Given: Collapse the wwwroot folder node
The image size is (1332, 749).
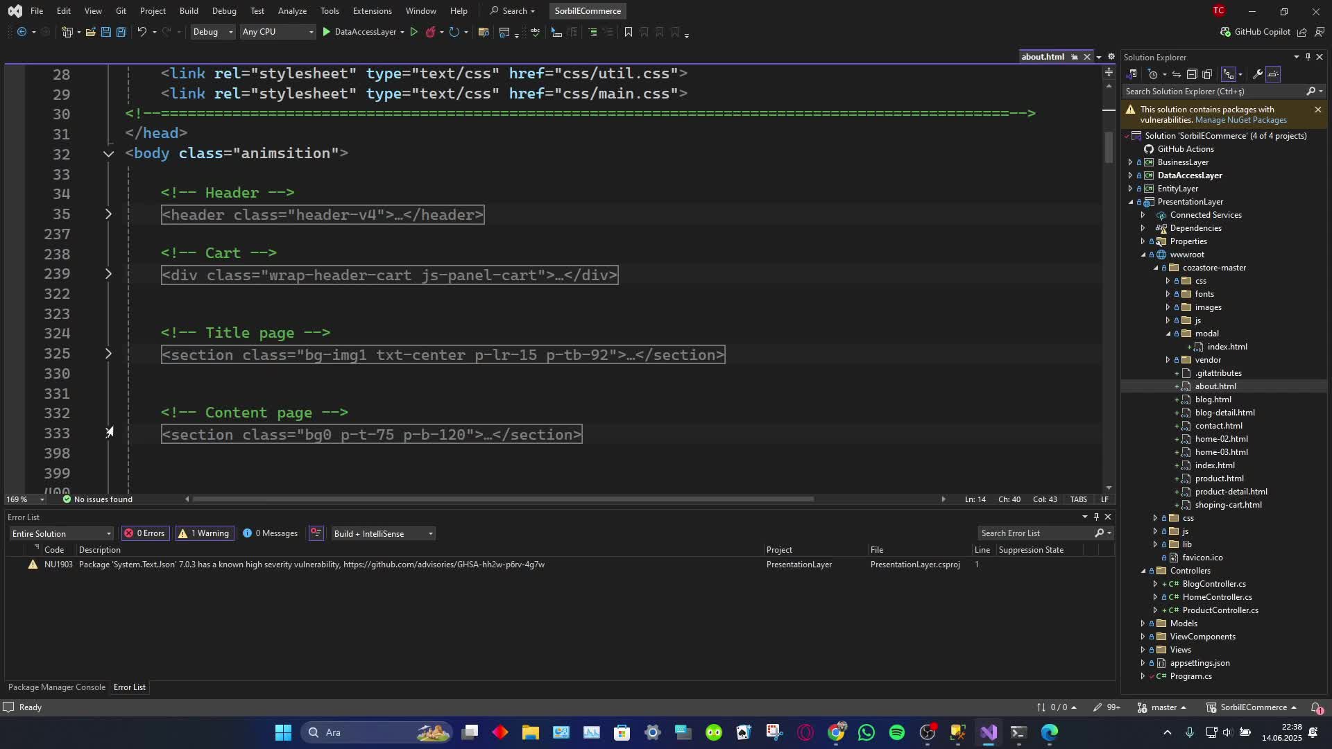Looking at the screenshot, I should coord(1143,255).
